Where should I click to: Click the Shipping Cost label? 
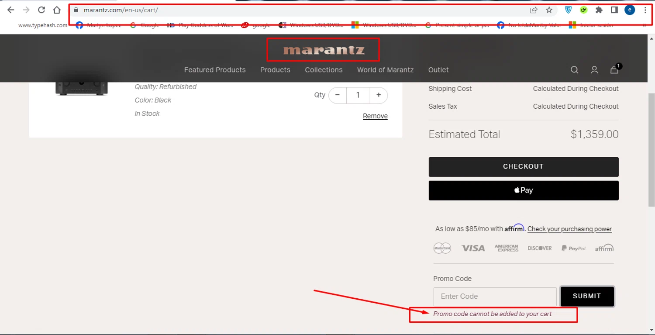pyautogui.click(x=450, y=89)
